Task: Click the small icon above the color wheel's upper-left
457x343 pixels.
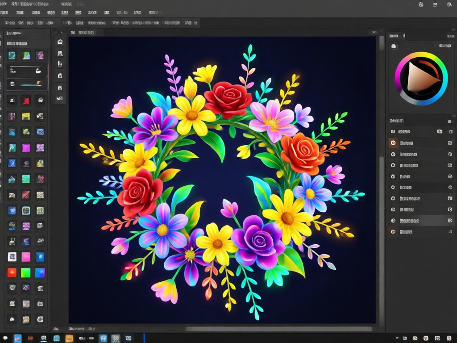Action: (x=394, y=46)
